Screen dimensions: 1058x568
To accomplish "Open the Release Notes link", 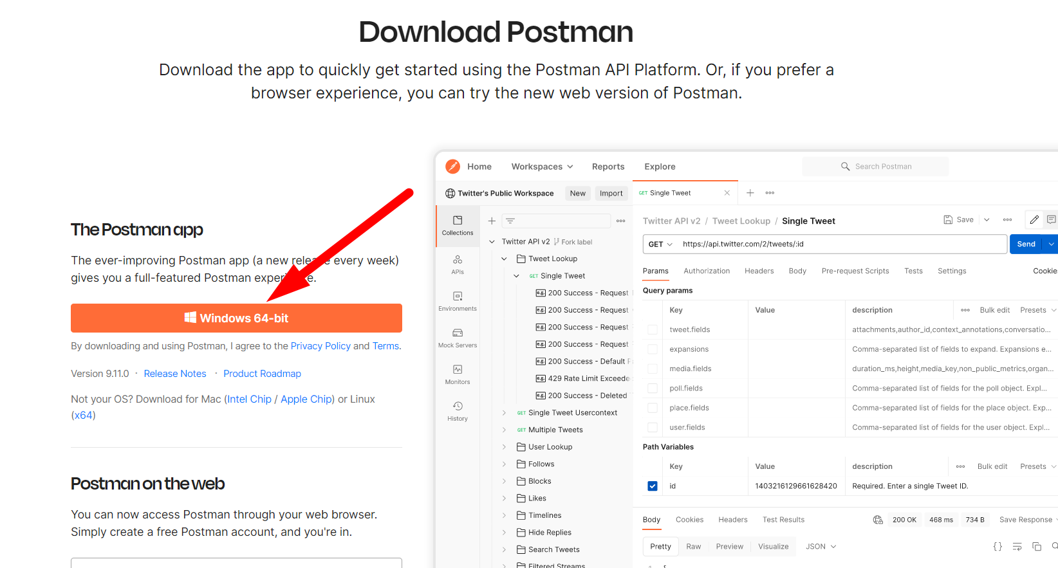I will point(175,374).
